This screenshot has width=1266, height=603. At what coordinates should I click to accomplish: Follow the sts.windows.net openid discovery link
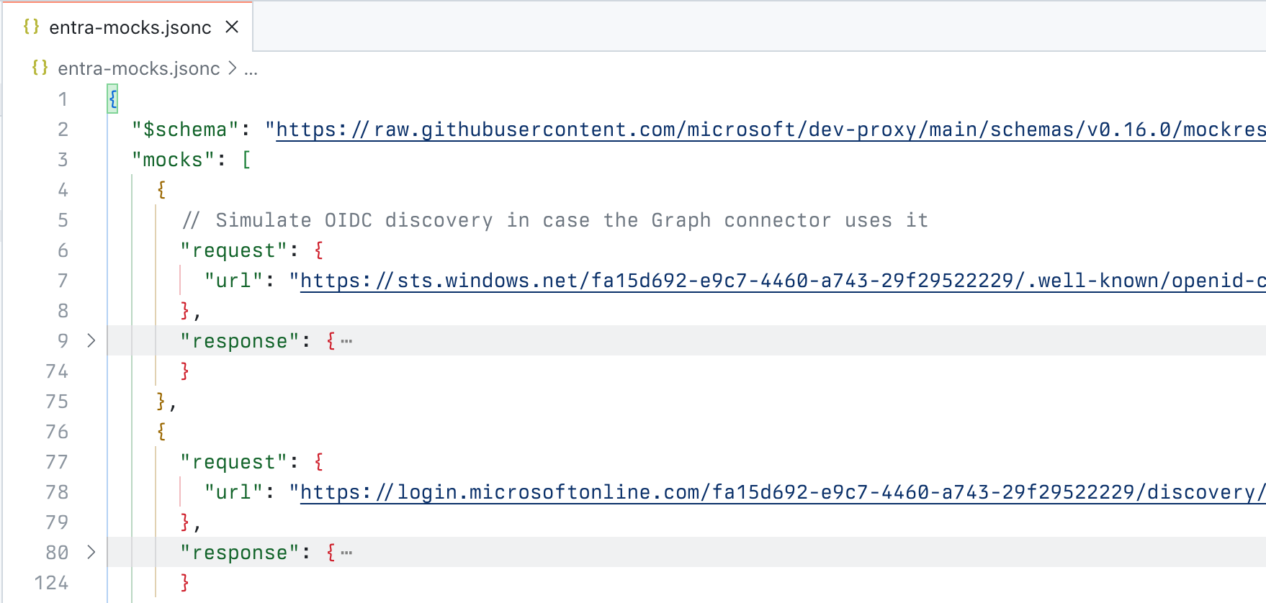(x=576, y=281)
